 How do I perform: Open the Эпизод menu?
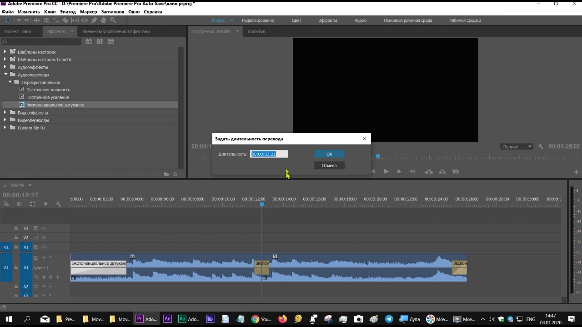click(68, 12)
